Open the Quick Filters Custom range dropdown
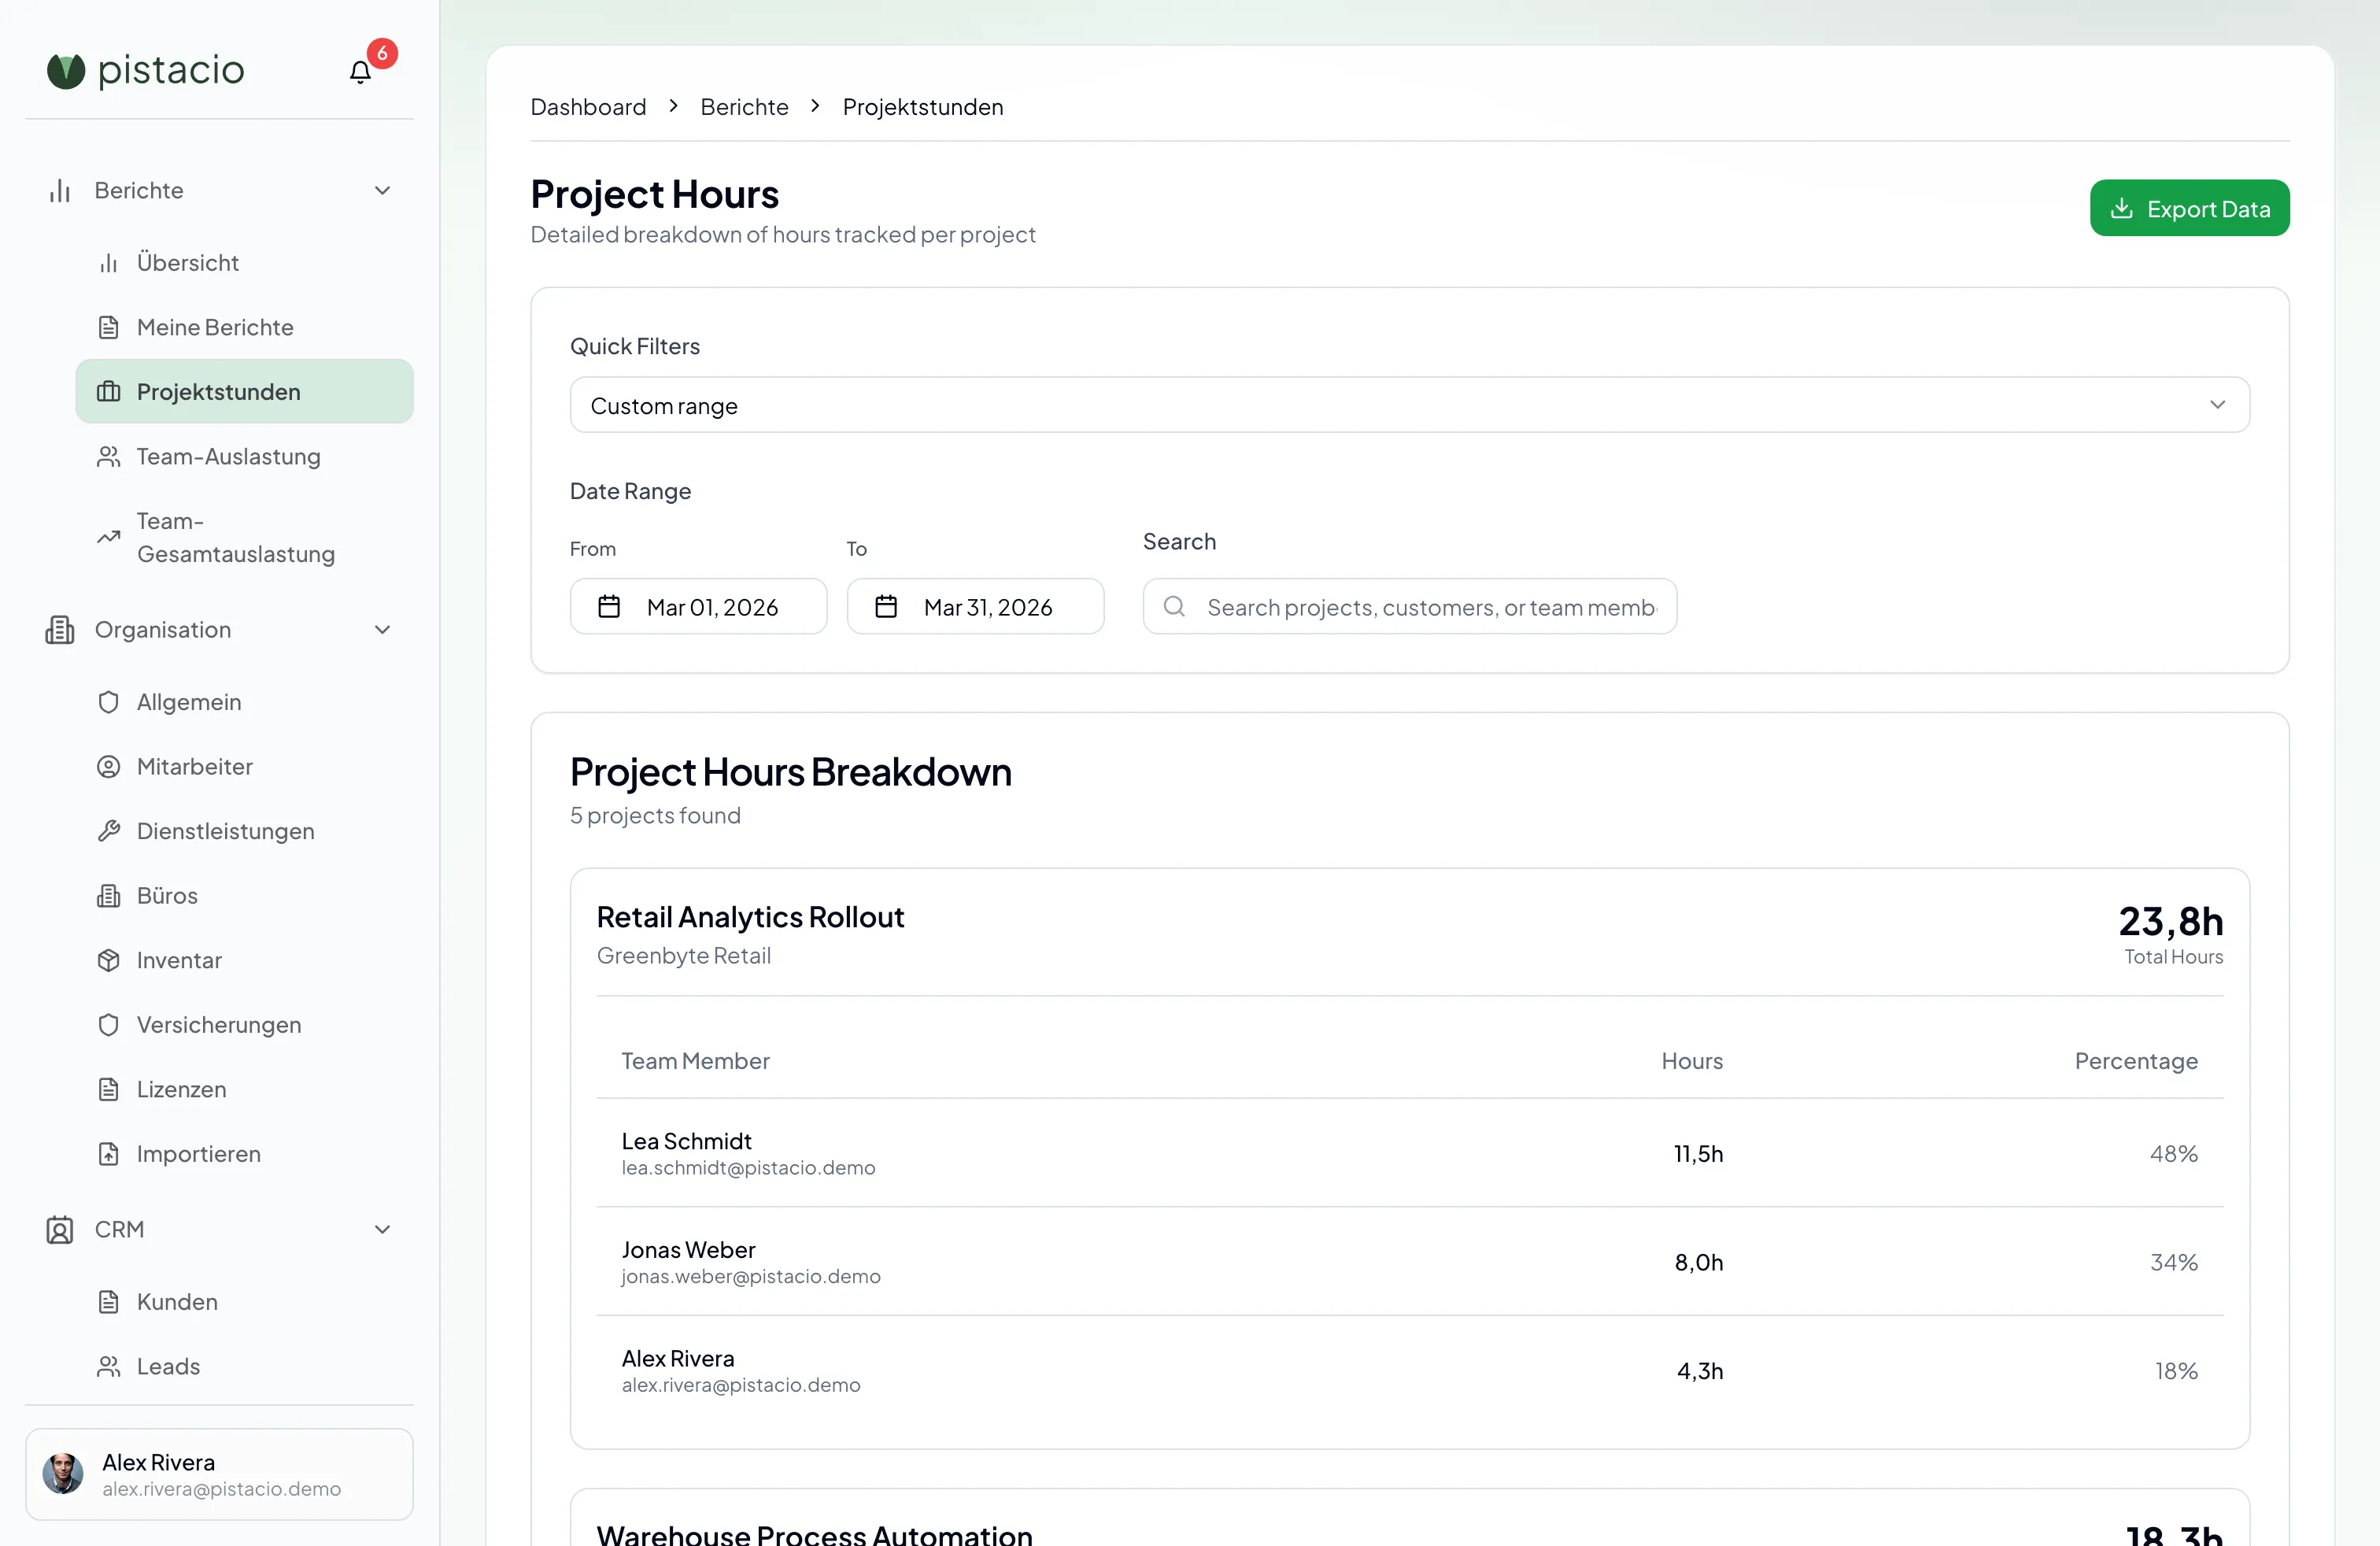The height and width of the screenshot is (1546, 2380). point(1410,405)
